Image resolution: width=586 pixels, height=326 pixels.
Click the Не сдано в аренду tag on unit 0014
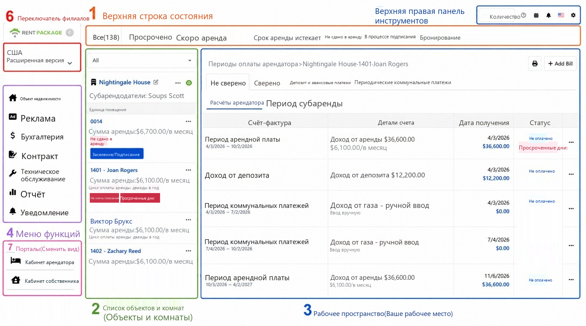click(x=102, y=141)
